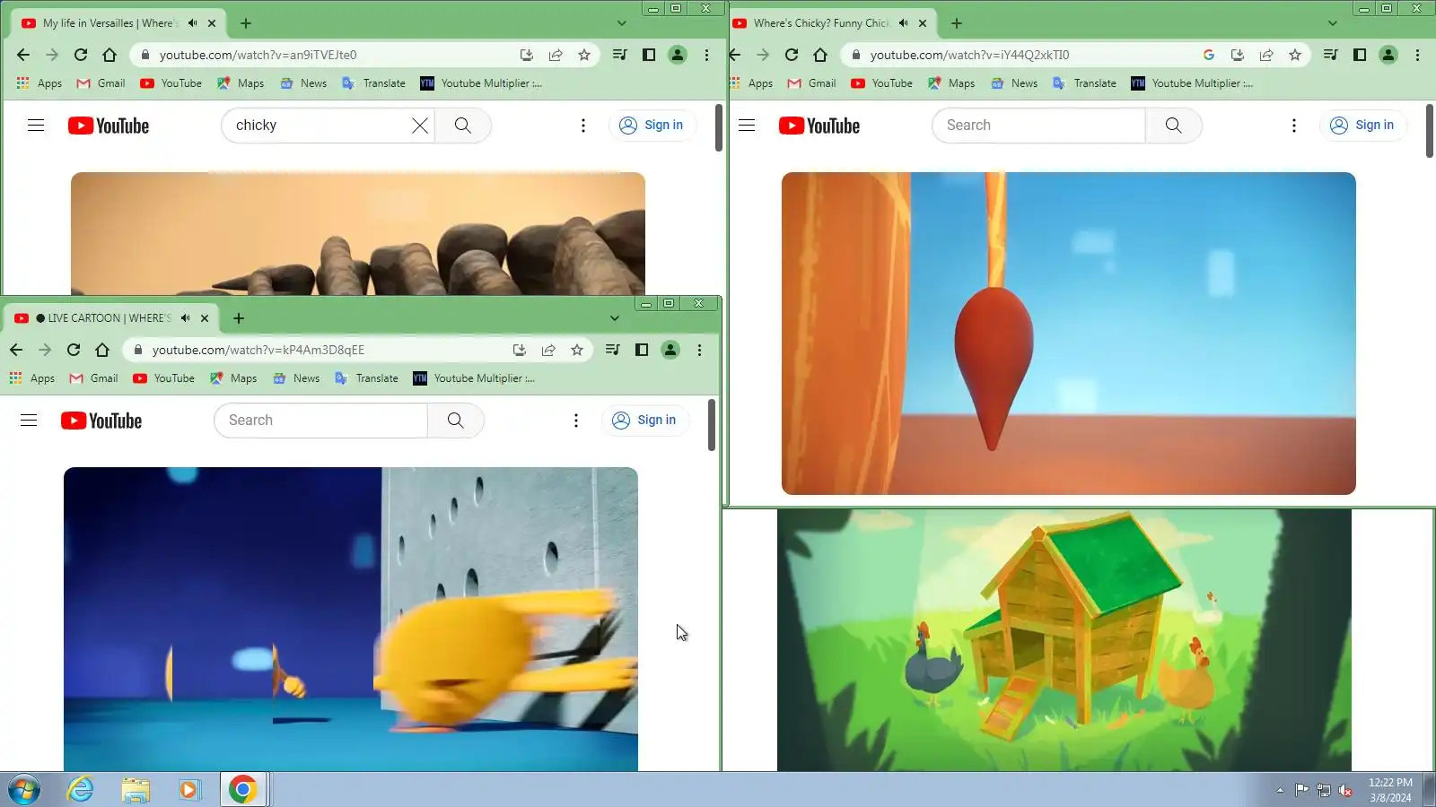Open YouTube settings dots in top-left window
This screenshot has width=1436, height=807.
pos(583,126)
